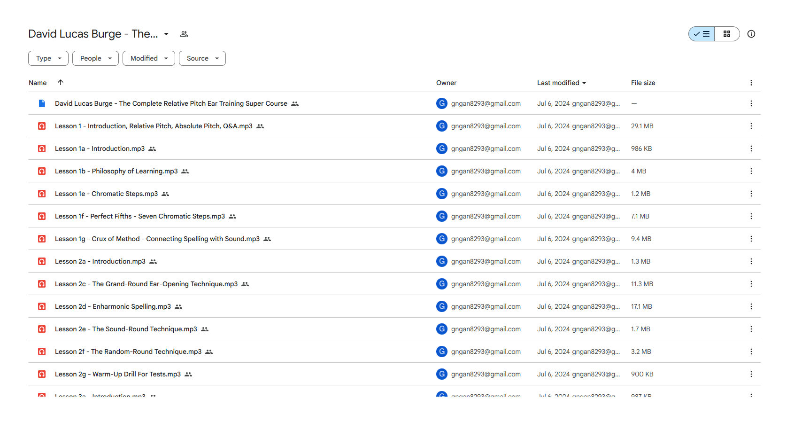Click owner avatar in Lesson 1a row
Image resolution: width=787 pixels, height=422 pixels.
point(442,148)
